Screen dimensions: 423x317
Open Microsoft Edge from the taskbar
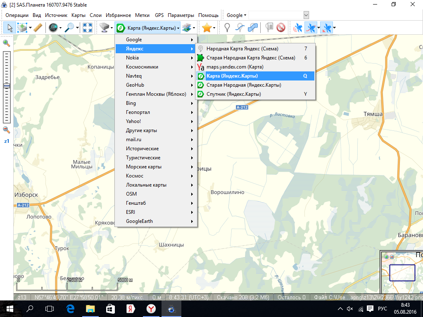click(x=70, y=309)
